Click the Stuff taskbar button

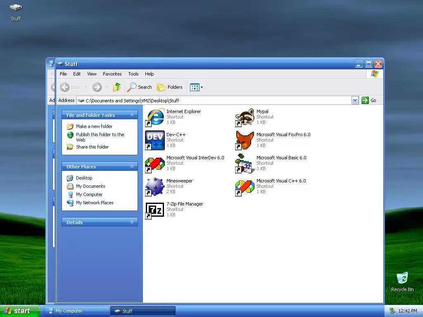(x=143, y=311)
